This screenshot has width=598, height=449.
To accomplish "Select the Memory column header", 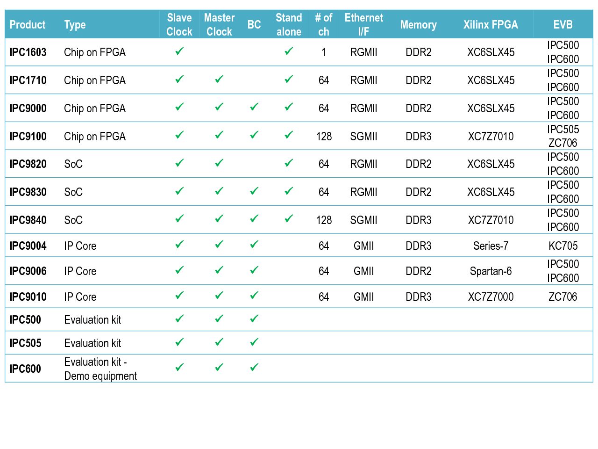I will click(x=419, y=25).
